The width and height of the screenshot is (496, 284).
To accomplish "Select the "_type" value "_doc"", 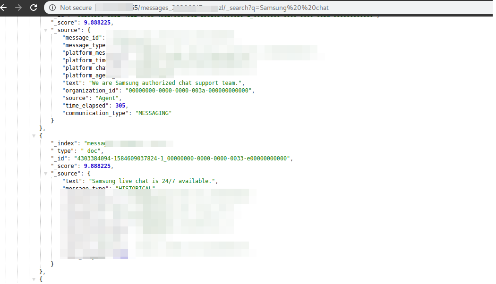I will pyautogui.click(x=91, y=151).
